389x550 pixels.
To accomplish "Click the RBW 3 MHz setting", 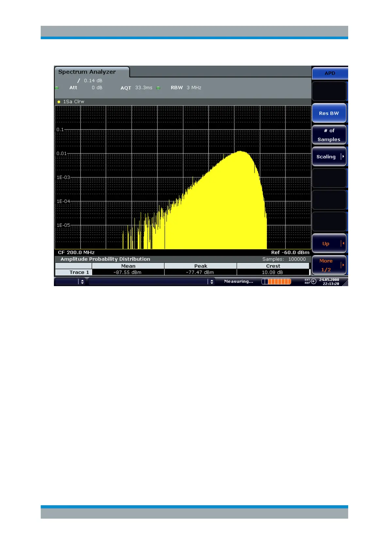I will tap(186, 88).
